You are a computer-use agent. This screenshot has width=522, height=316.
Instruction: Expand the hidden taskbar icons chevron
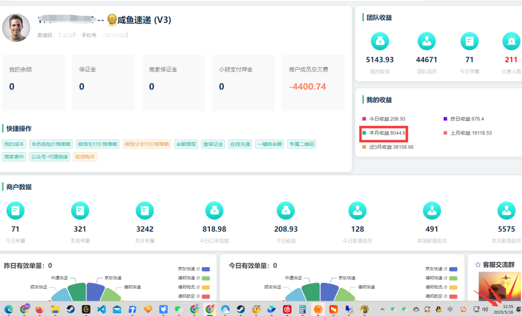coord(383,309)
